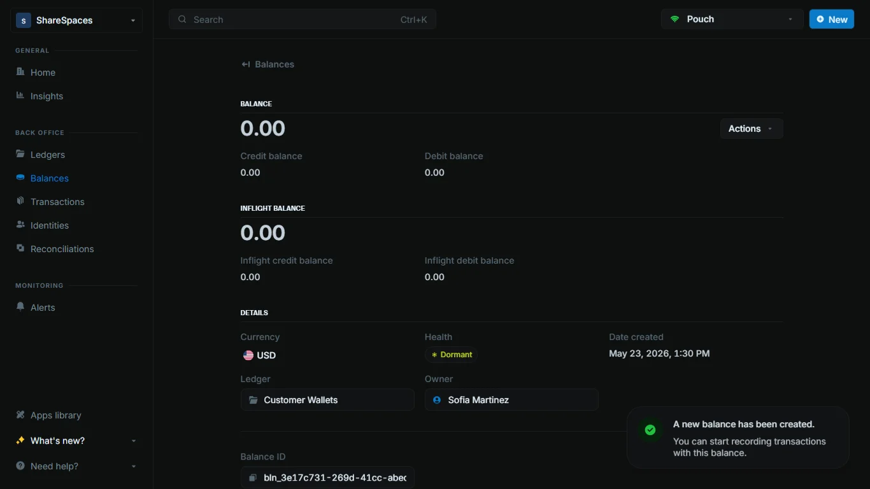This screenshot has height=489, width=870.
Task: Click the green checkmark in the notification
Action: [x=650, y=430]
